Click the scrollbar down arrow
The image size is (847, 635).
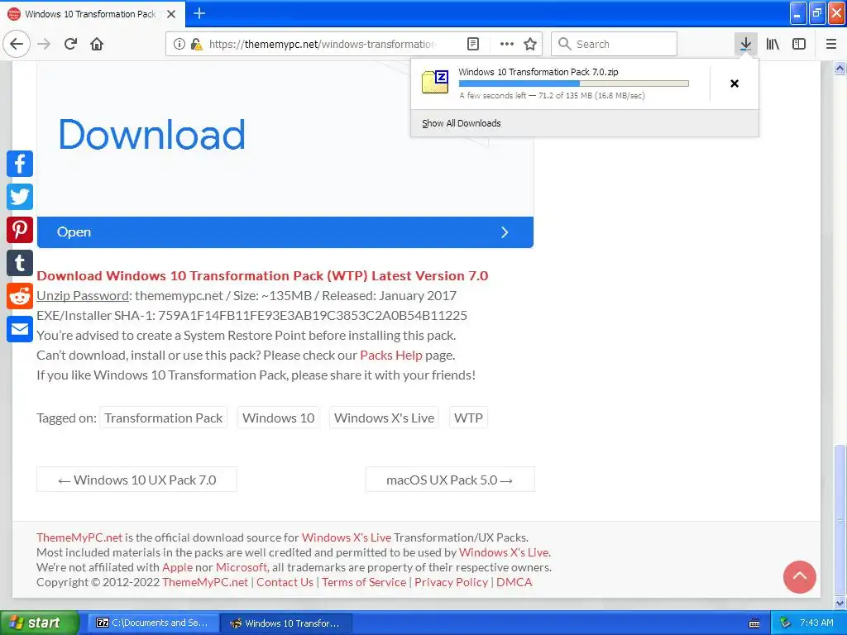[x=840, y=603]
